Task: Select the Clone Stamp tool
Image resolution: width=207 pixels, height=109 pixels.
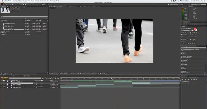Action: [24, 4]
